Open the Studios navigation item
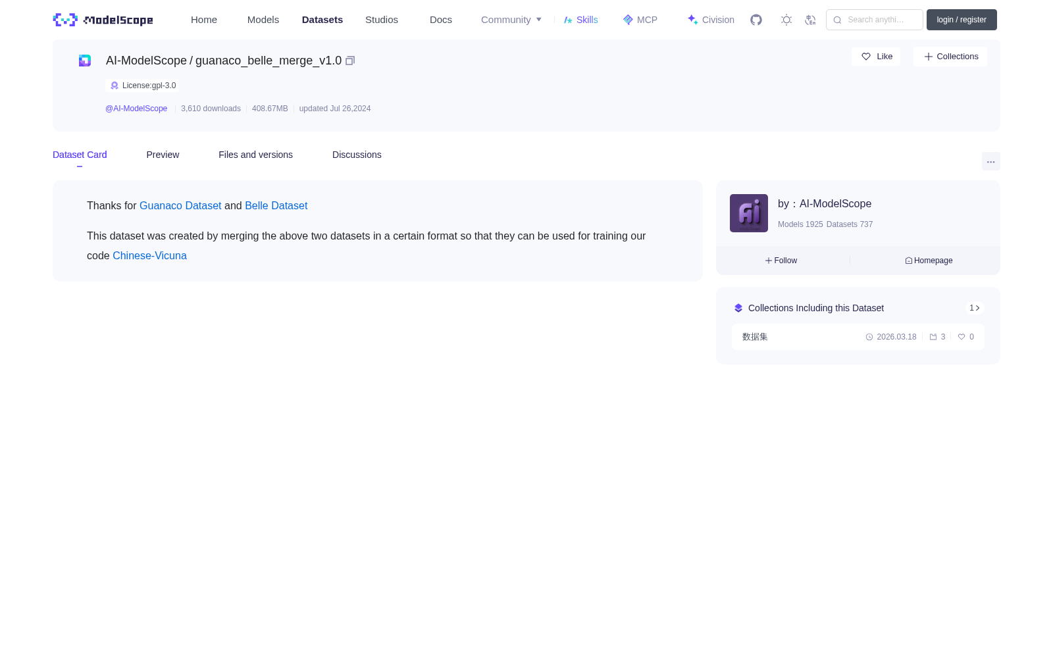This screenshot has width=1053, height=658. coord(382,20)
